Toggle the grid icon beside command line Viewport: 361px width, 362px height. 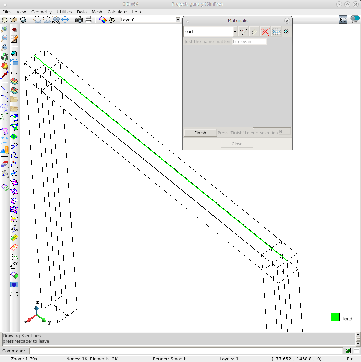[x=357, y=351]
